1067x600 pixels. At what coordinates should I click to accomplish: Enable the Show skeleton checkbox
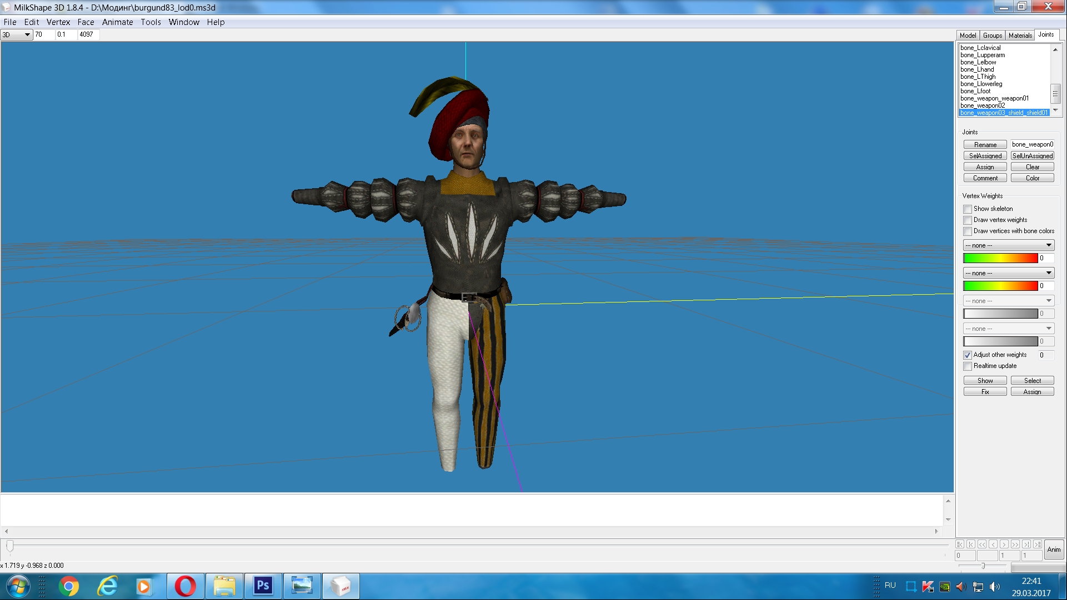968,209
